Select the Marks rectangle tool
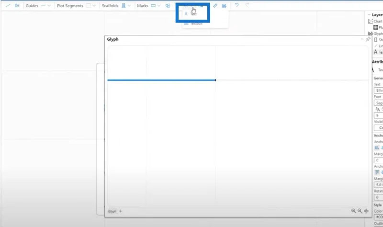Viewport: 383px width, 227px height. point(153,6)
